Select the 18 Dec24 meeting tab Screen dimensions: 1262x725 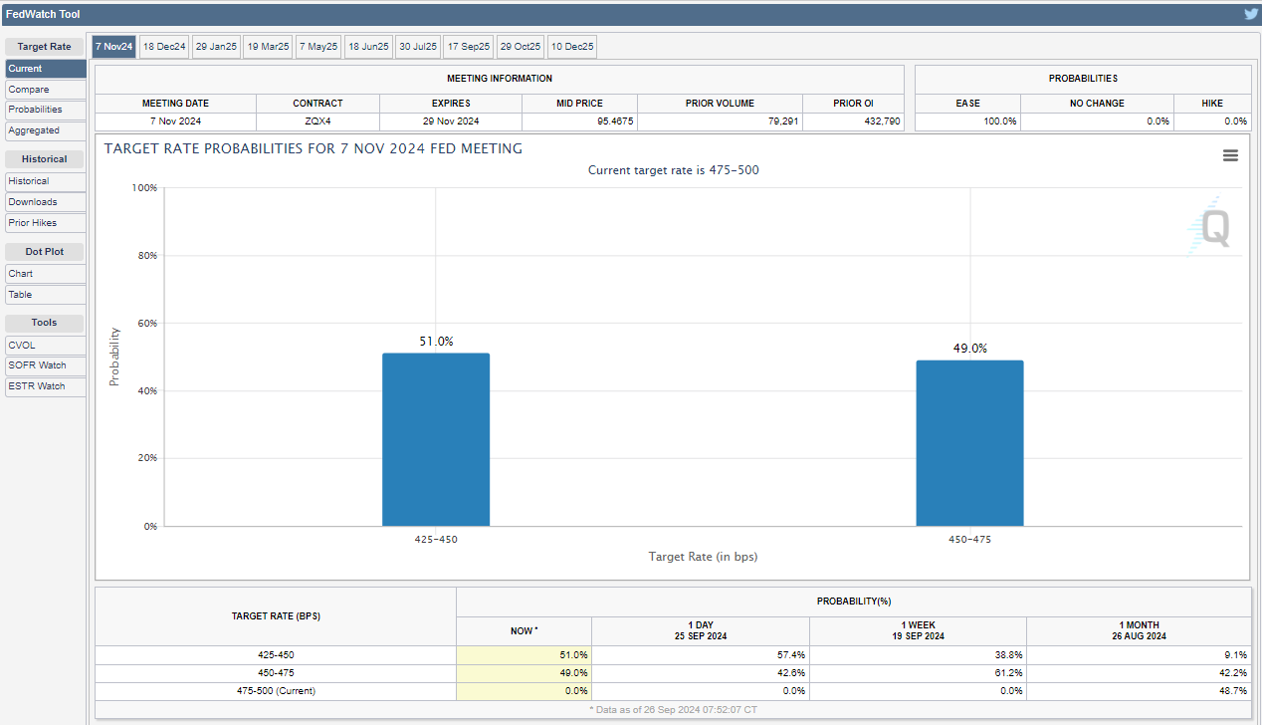click(x=163, y=47)
